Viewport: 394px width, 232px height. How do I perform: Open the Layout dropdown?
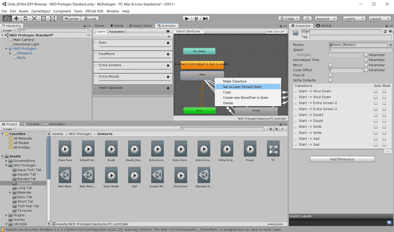click(380, 18)
